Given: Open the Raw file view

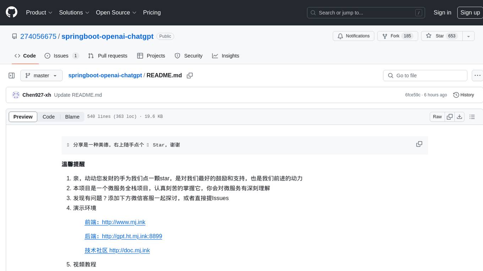Looking at the screenshot, I should pos(437,117).
